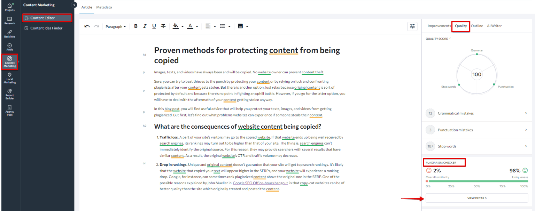Screen dimensions: 535x211
Task: Expand the Stop words section
Action: [x=476, y=146]
